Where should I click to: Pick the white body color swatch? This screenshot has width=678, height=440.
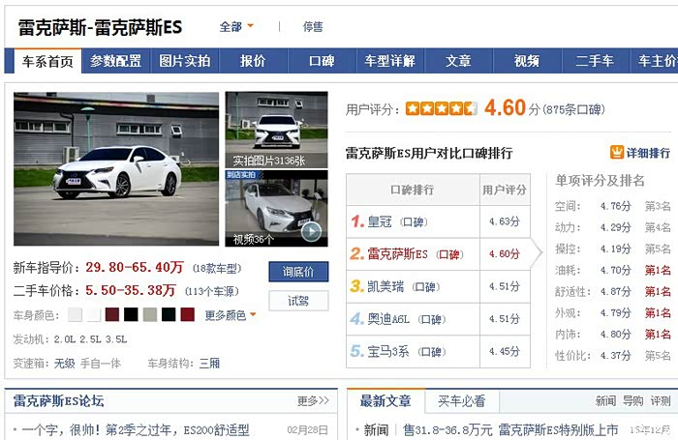click(94, 315)
